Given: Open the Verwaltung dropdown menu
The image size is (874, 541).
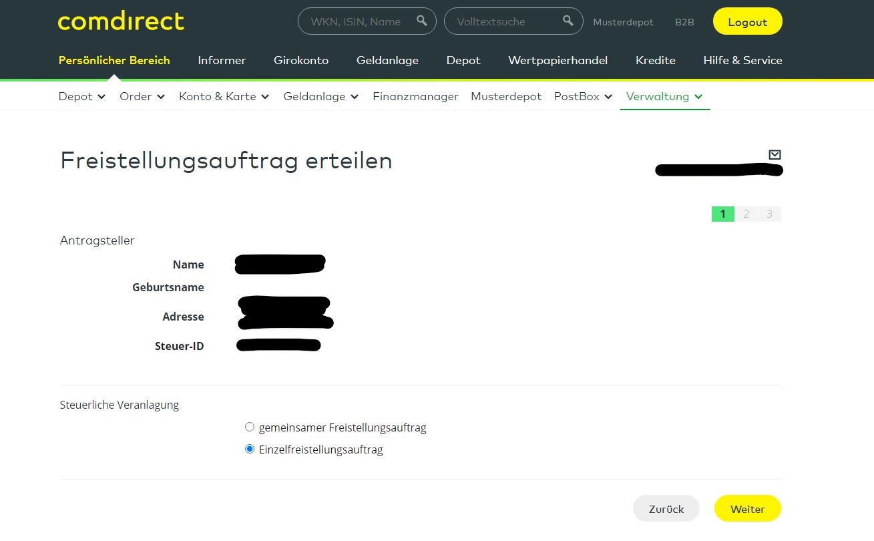Looking at the screenshot, I should click(664, 97).
